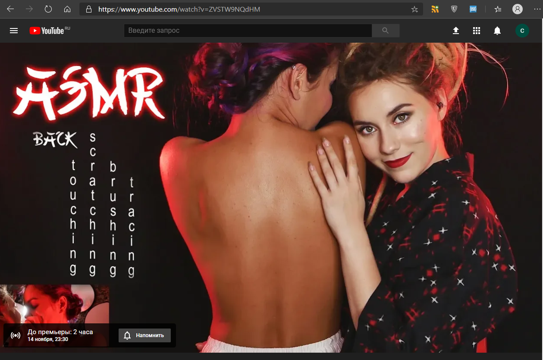Viewport: 543px width, 360px height.
Task: Open the browser favorites list
Action: tap(498, 9)
